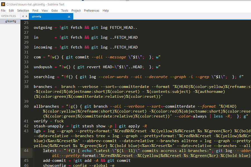Open the Goto menu

54,10
